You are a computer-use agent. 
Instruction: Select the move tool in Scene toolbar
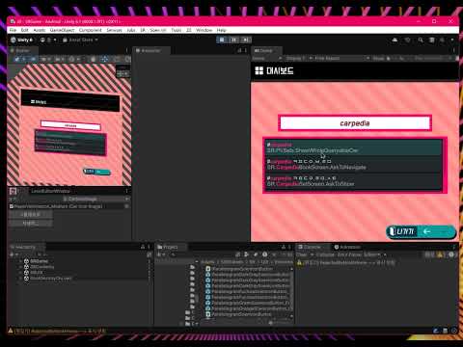click(x=104, y=59)
